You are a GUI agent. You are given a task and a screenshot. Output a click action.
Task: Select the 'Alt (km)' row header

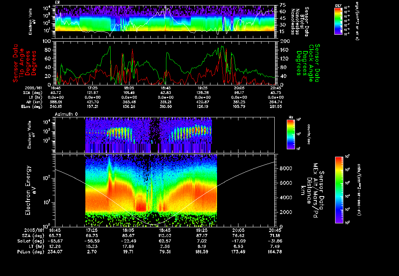pyautogui.click(x=34, y=102)
